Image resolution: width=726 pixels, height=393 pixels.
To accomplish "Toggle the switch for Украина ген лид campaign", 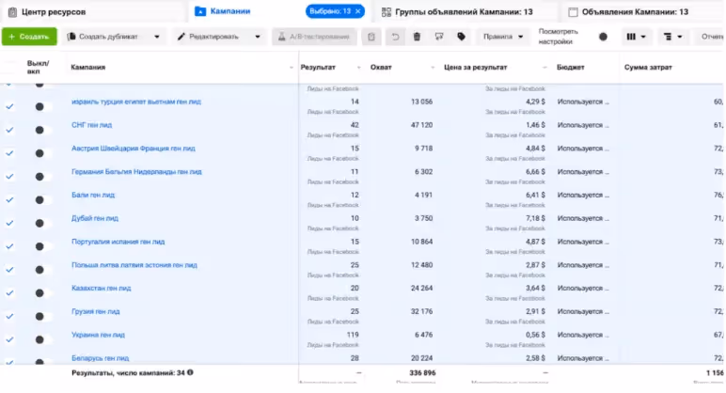I will pos(40,339).
